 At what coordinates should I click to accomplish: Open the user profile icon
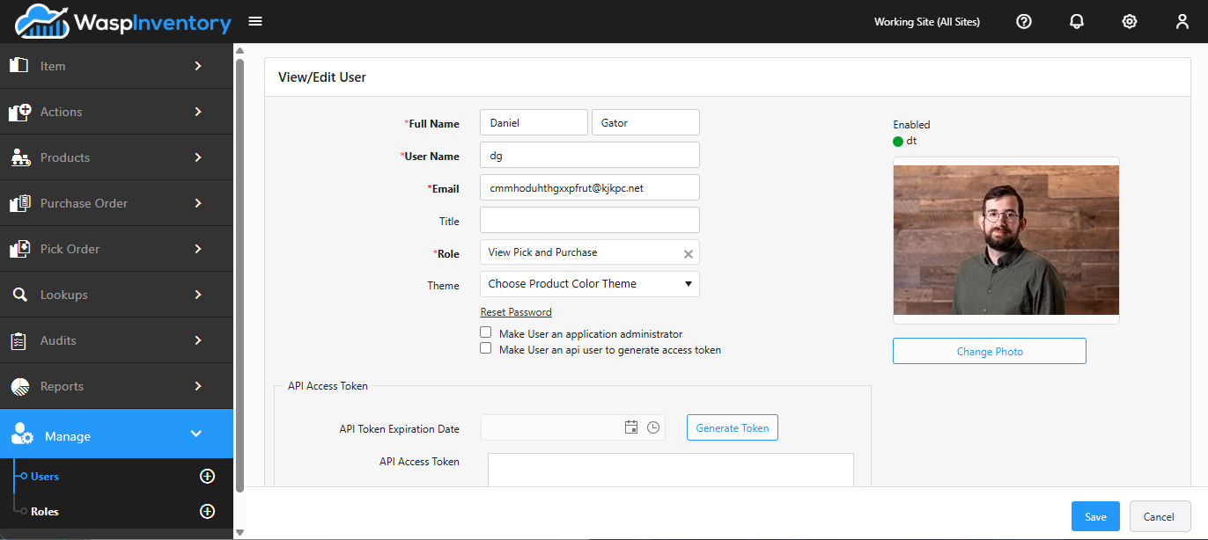point(1182,21)
